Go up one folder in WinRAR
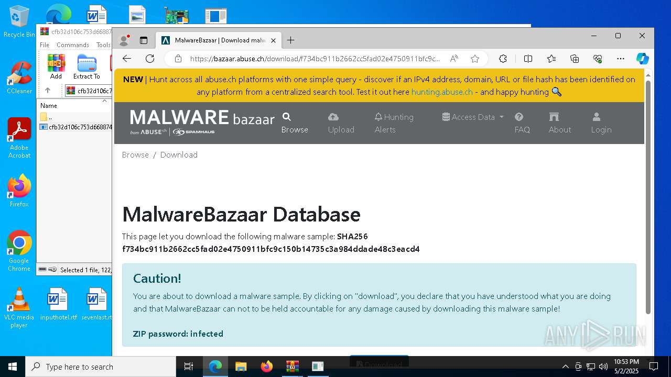Image resolution: width=671 pixels, height=377 pixels. coord(48,91)
